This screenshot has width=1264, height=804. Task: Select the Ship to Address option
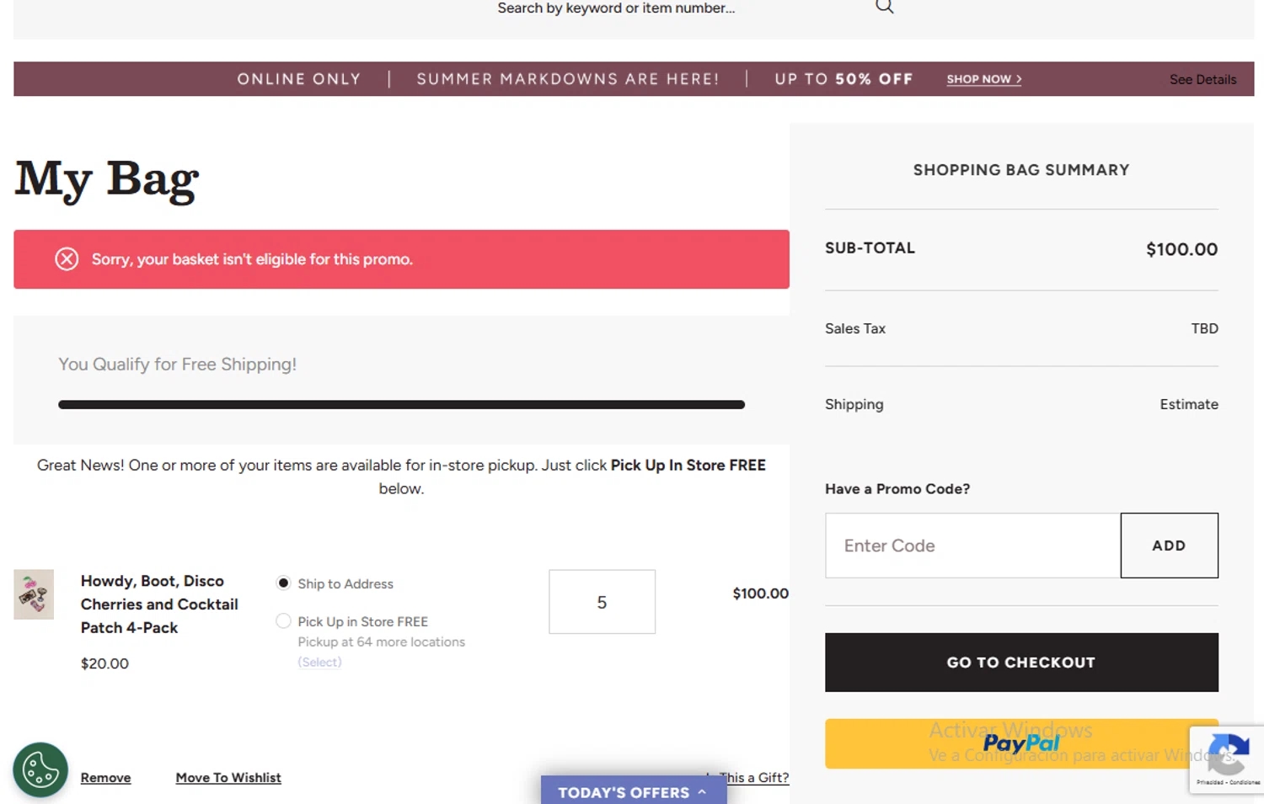pos(284,583)
